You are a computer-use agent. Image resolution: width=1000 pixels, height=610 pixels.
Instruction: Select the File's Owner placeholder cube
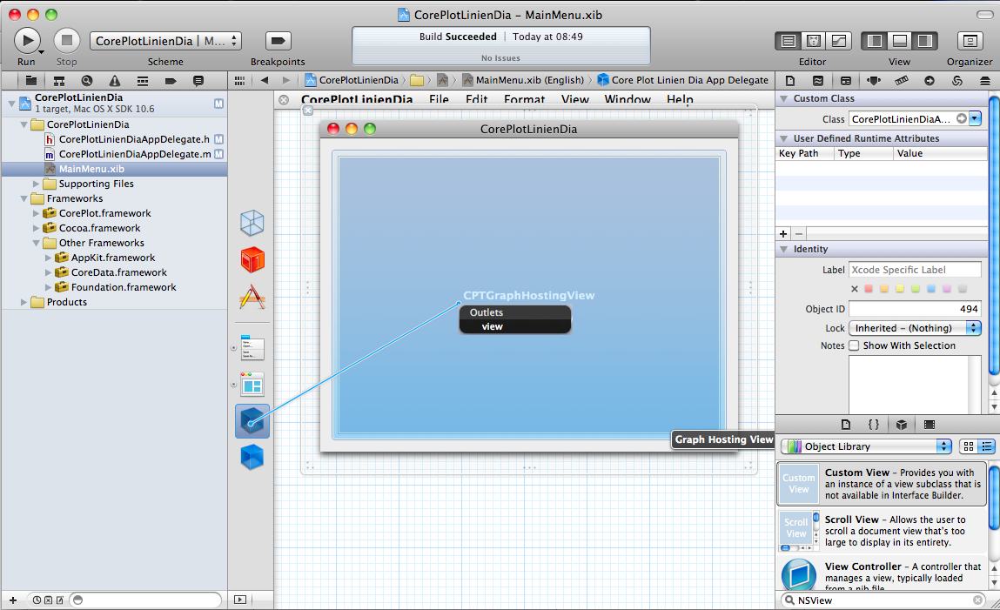(252, 224)
